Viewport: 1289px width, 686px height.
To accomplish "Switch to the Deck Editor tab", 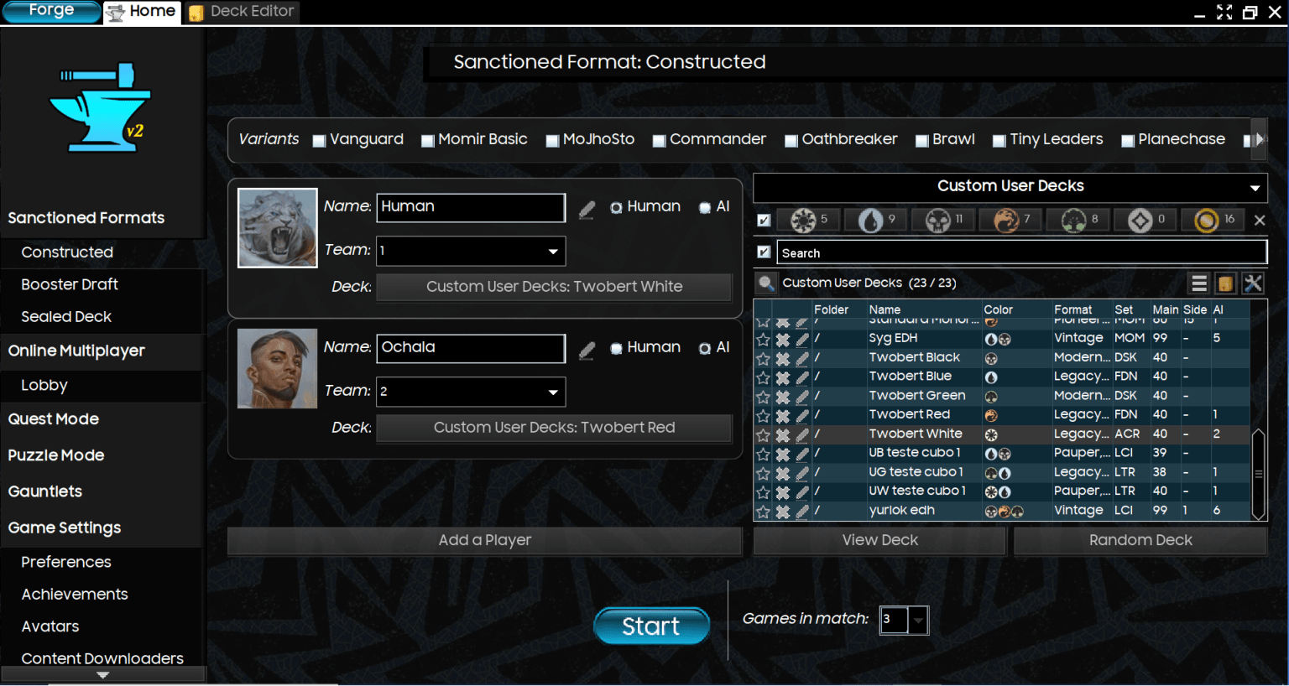I will [243, 12].
